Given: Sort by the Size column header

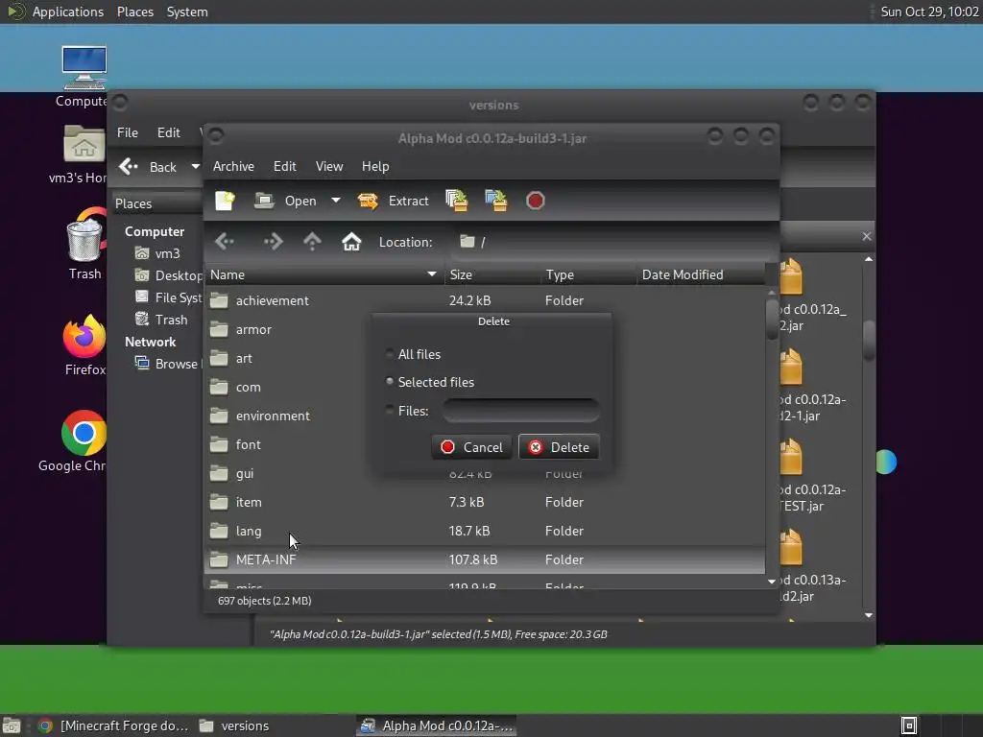Looking at the screenshot, I should [492, 274].
